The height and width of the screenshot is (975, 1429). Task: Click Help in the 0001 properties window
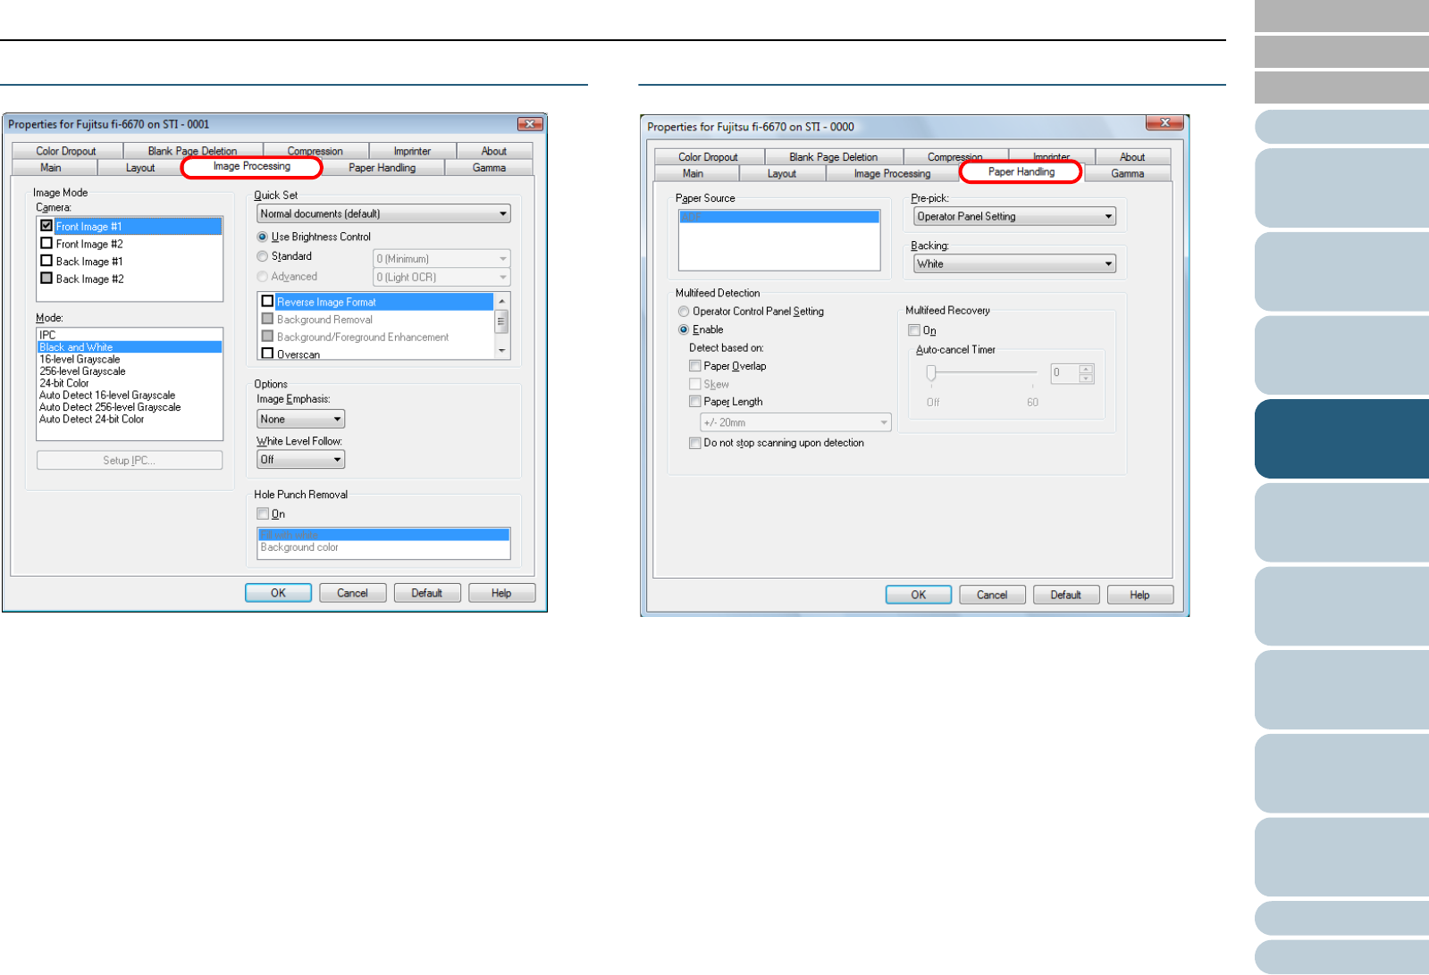501,593
